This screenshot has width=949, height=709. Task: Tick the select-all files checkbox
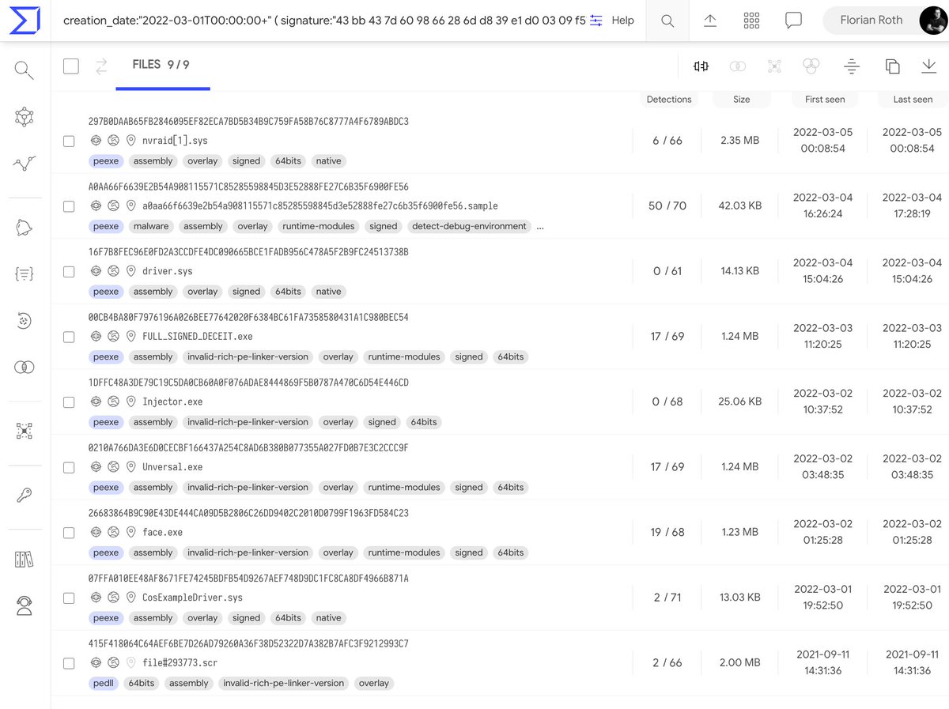click(71, 66)
